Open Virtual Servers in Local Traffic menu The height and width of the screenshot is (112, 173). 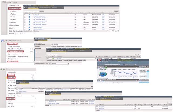tap(15, 8)
